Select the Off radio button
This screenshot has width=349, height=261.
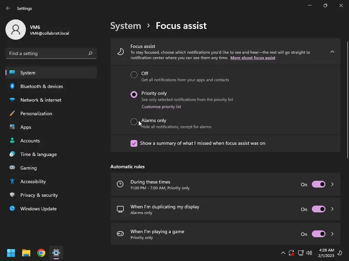134,75
